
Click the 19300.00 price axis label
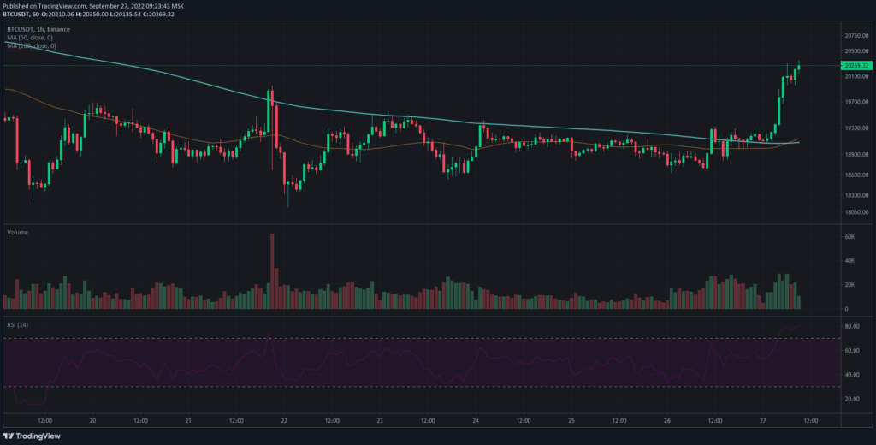855,128
